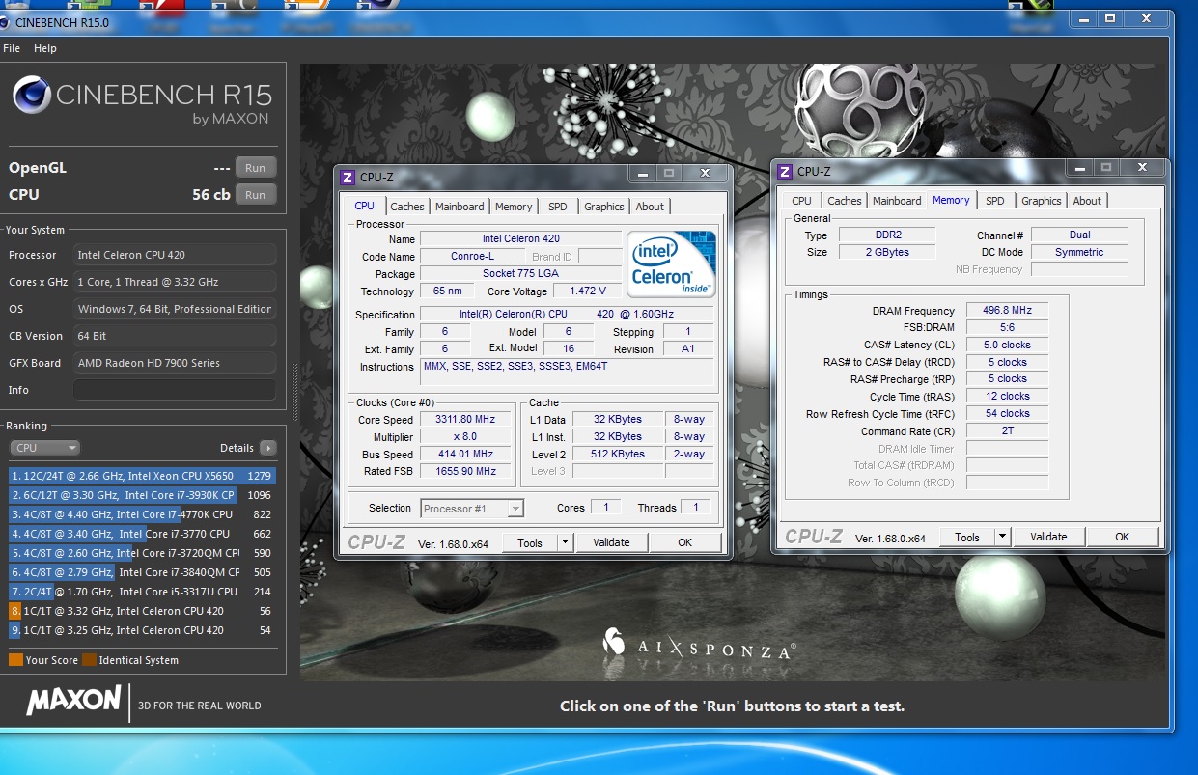Click the memory Type value DDR2
The height and width of the screenshot is (775, 1198).
pyautogui.click(x=886, y=235)
